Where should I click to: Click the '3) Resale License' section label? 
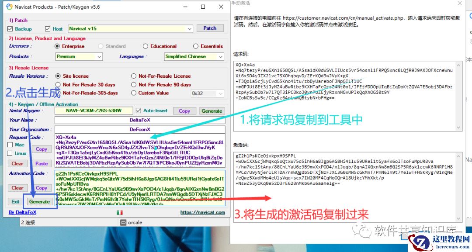pyautogui.click(x=28, y=68)
